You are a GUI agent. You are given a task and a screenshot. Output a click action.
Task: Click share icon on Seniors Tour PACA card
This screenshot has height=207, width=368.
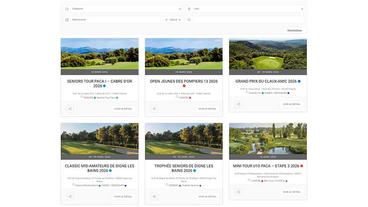[70, 109]
